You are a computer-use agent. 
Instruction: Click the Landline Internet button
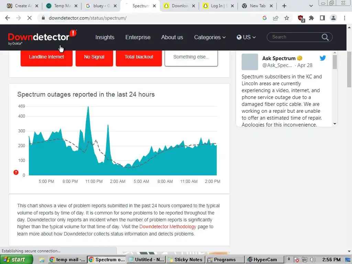point(46,58)
